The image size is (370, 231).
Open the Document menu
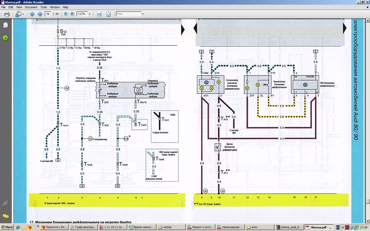click(31, 7)
